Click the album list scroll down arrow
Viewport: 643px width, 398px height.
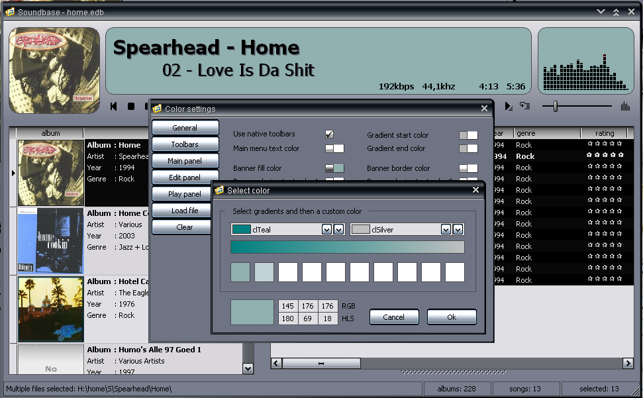point(248,368)
